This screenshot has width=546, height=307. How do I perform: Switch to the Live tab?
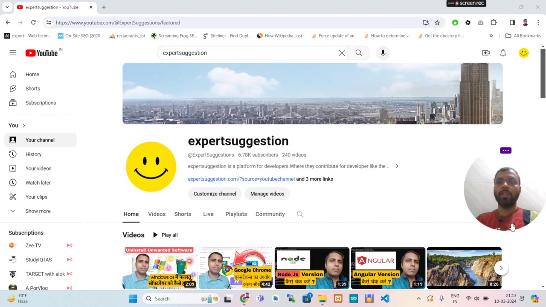click(208, 214)
